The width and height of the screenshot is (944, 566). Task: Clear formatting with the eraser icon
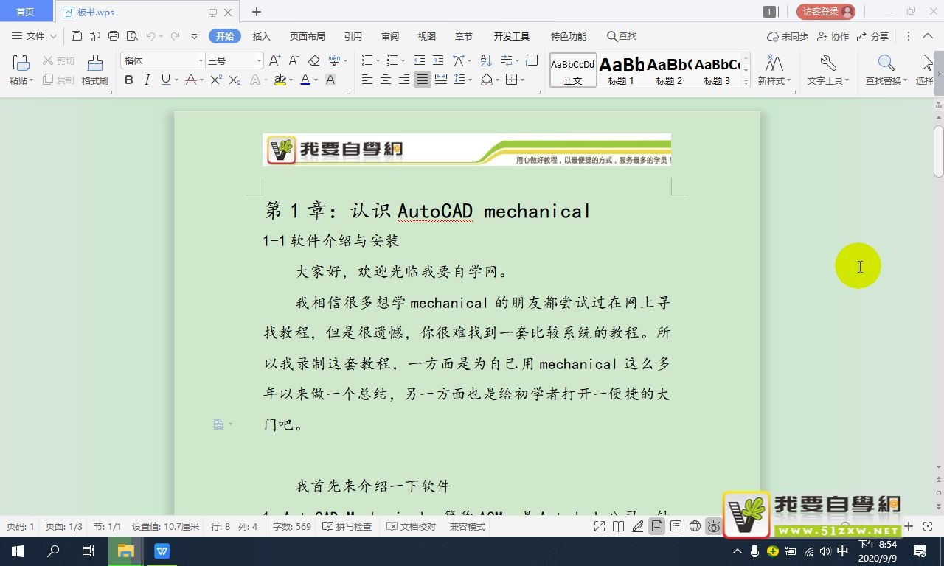click(x=313, y=60)
